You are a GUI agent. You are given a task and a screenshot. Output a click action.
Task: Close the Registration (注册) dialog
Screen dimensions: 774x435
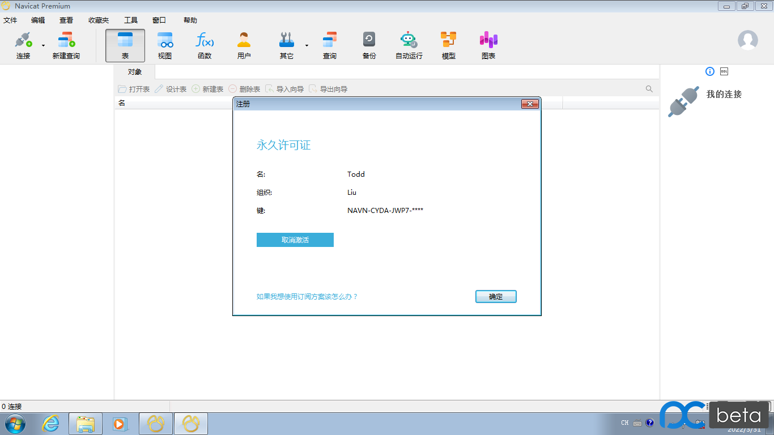click(530, 104)
